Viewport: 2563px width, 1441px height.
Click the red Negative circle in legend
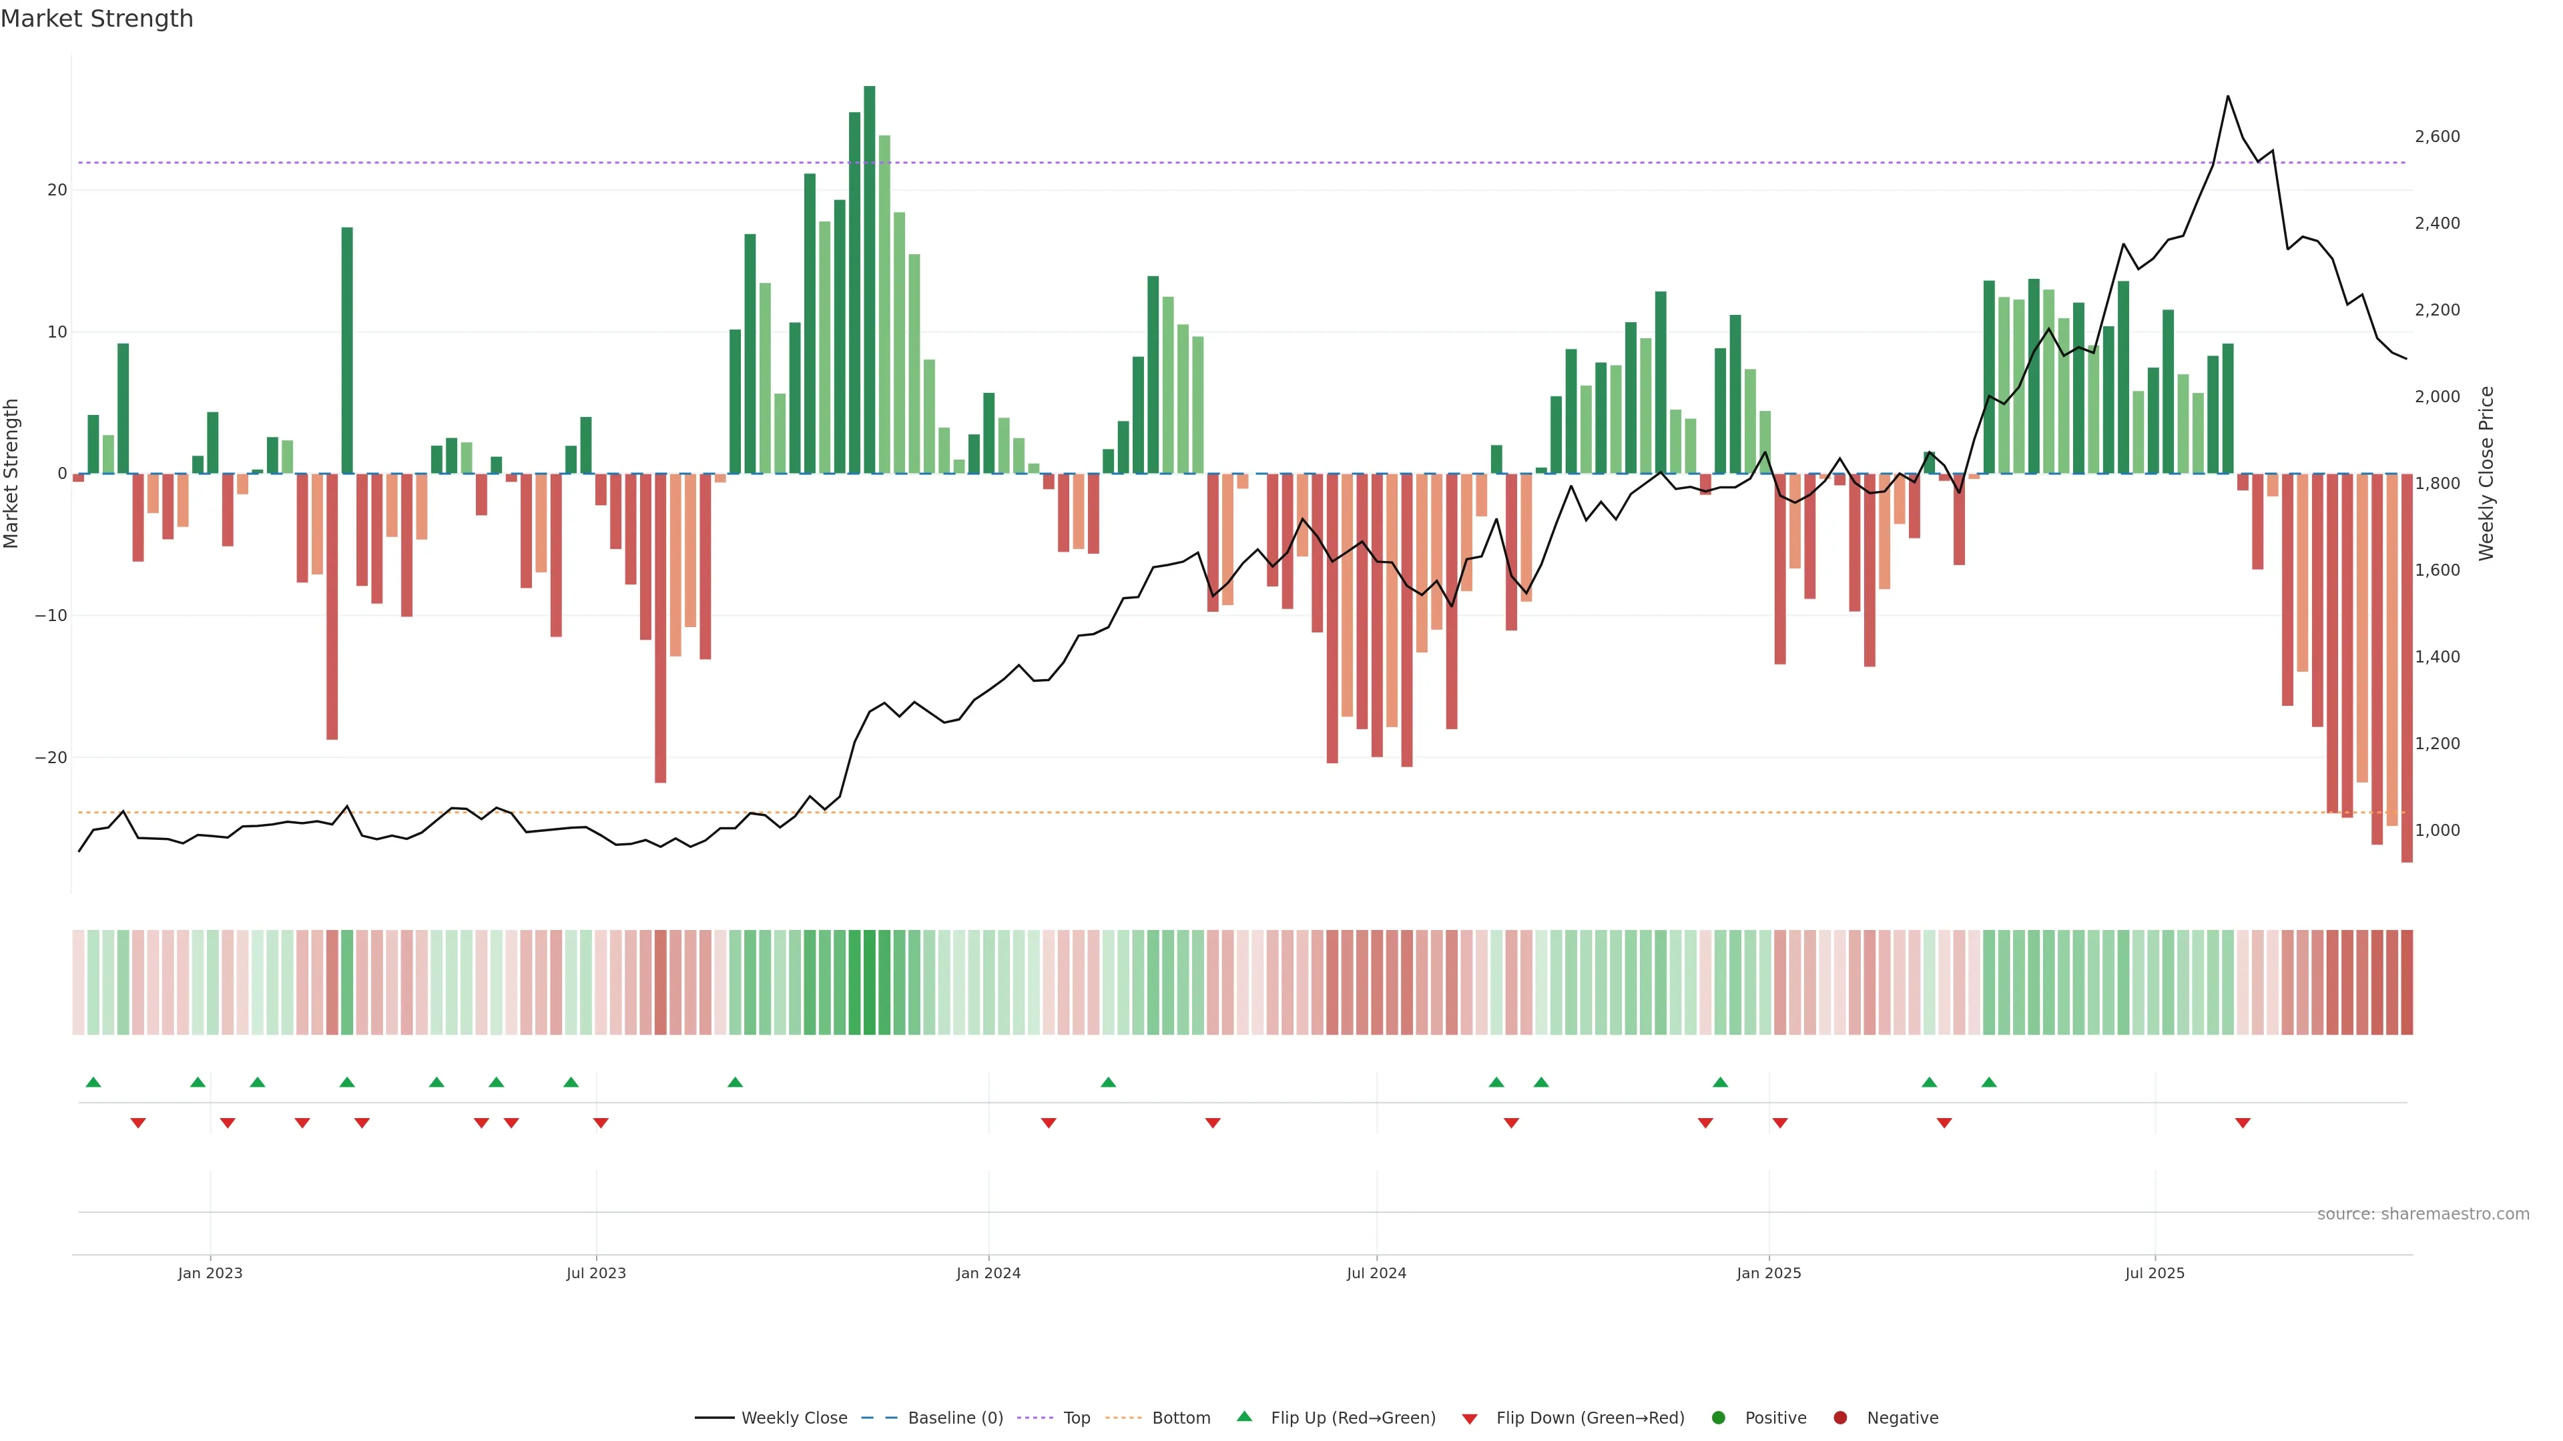(1839, 1418)
